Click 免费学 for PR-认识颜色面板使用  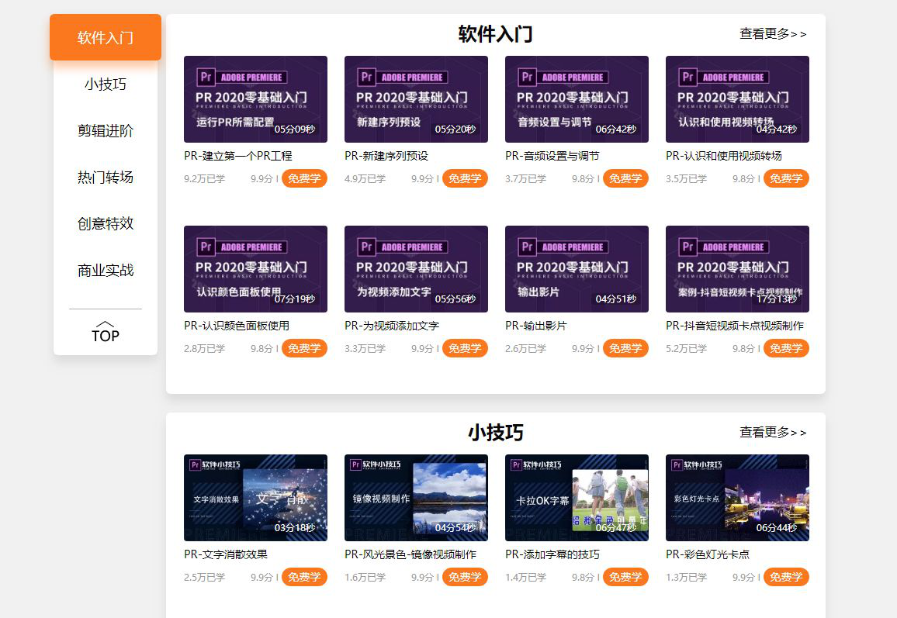coord(304,348)
